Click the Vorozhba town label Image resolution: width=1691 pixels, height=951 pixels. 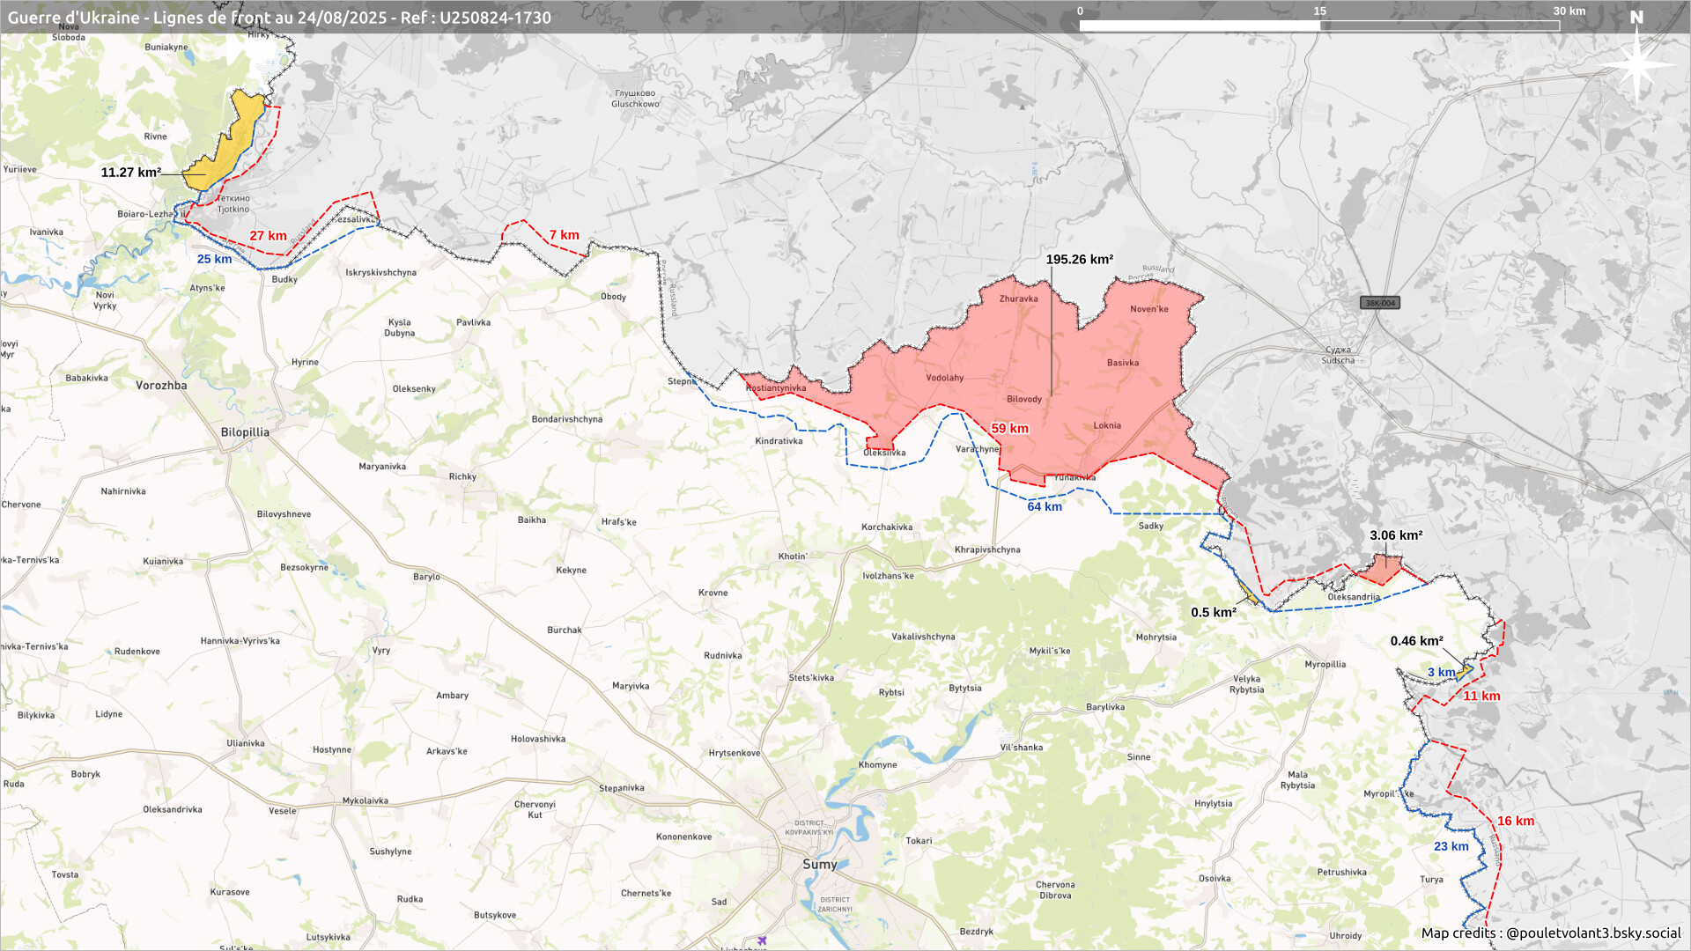click(161, 386)
